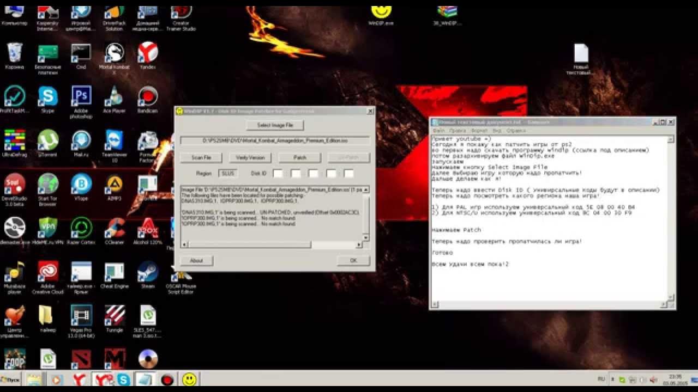Open the Bandicam red record taskbar icon

(x=167, y=379)
